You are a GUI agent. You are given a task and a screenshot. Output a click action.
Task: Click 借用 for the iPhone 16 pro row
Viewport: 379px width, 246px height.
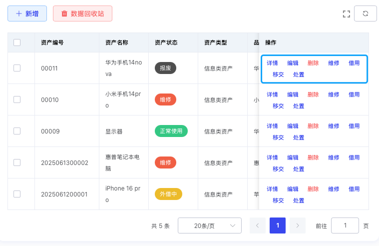tap(354, 189)
